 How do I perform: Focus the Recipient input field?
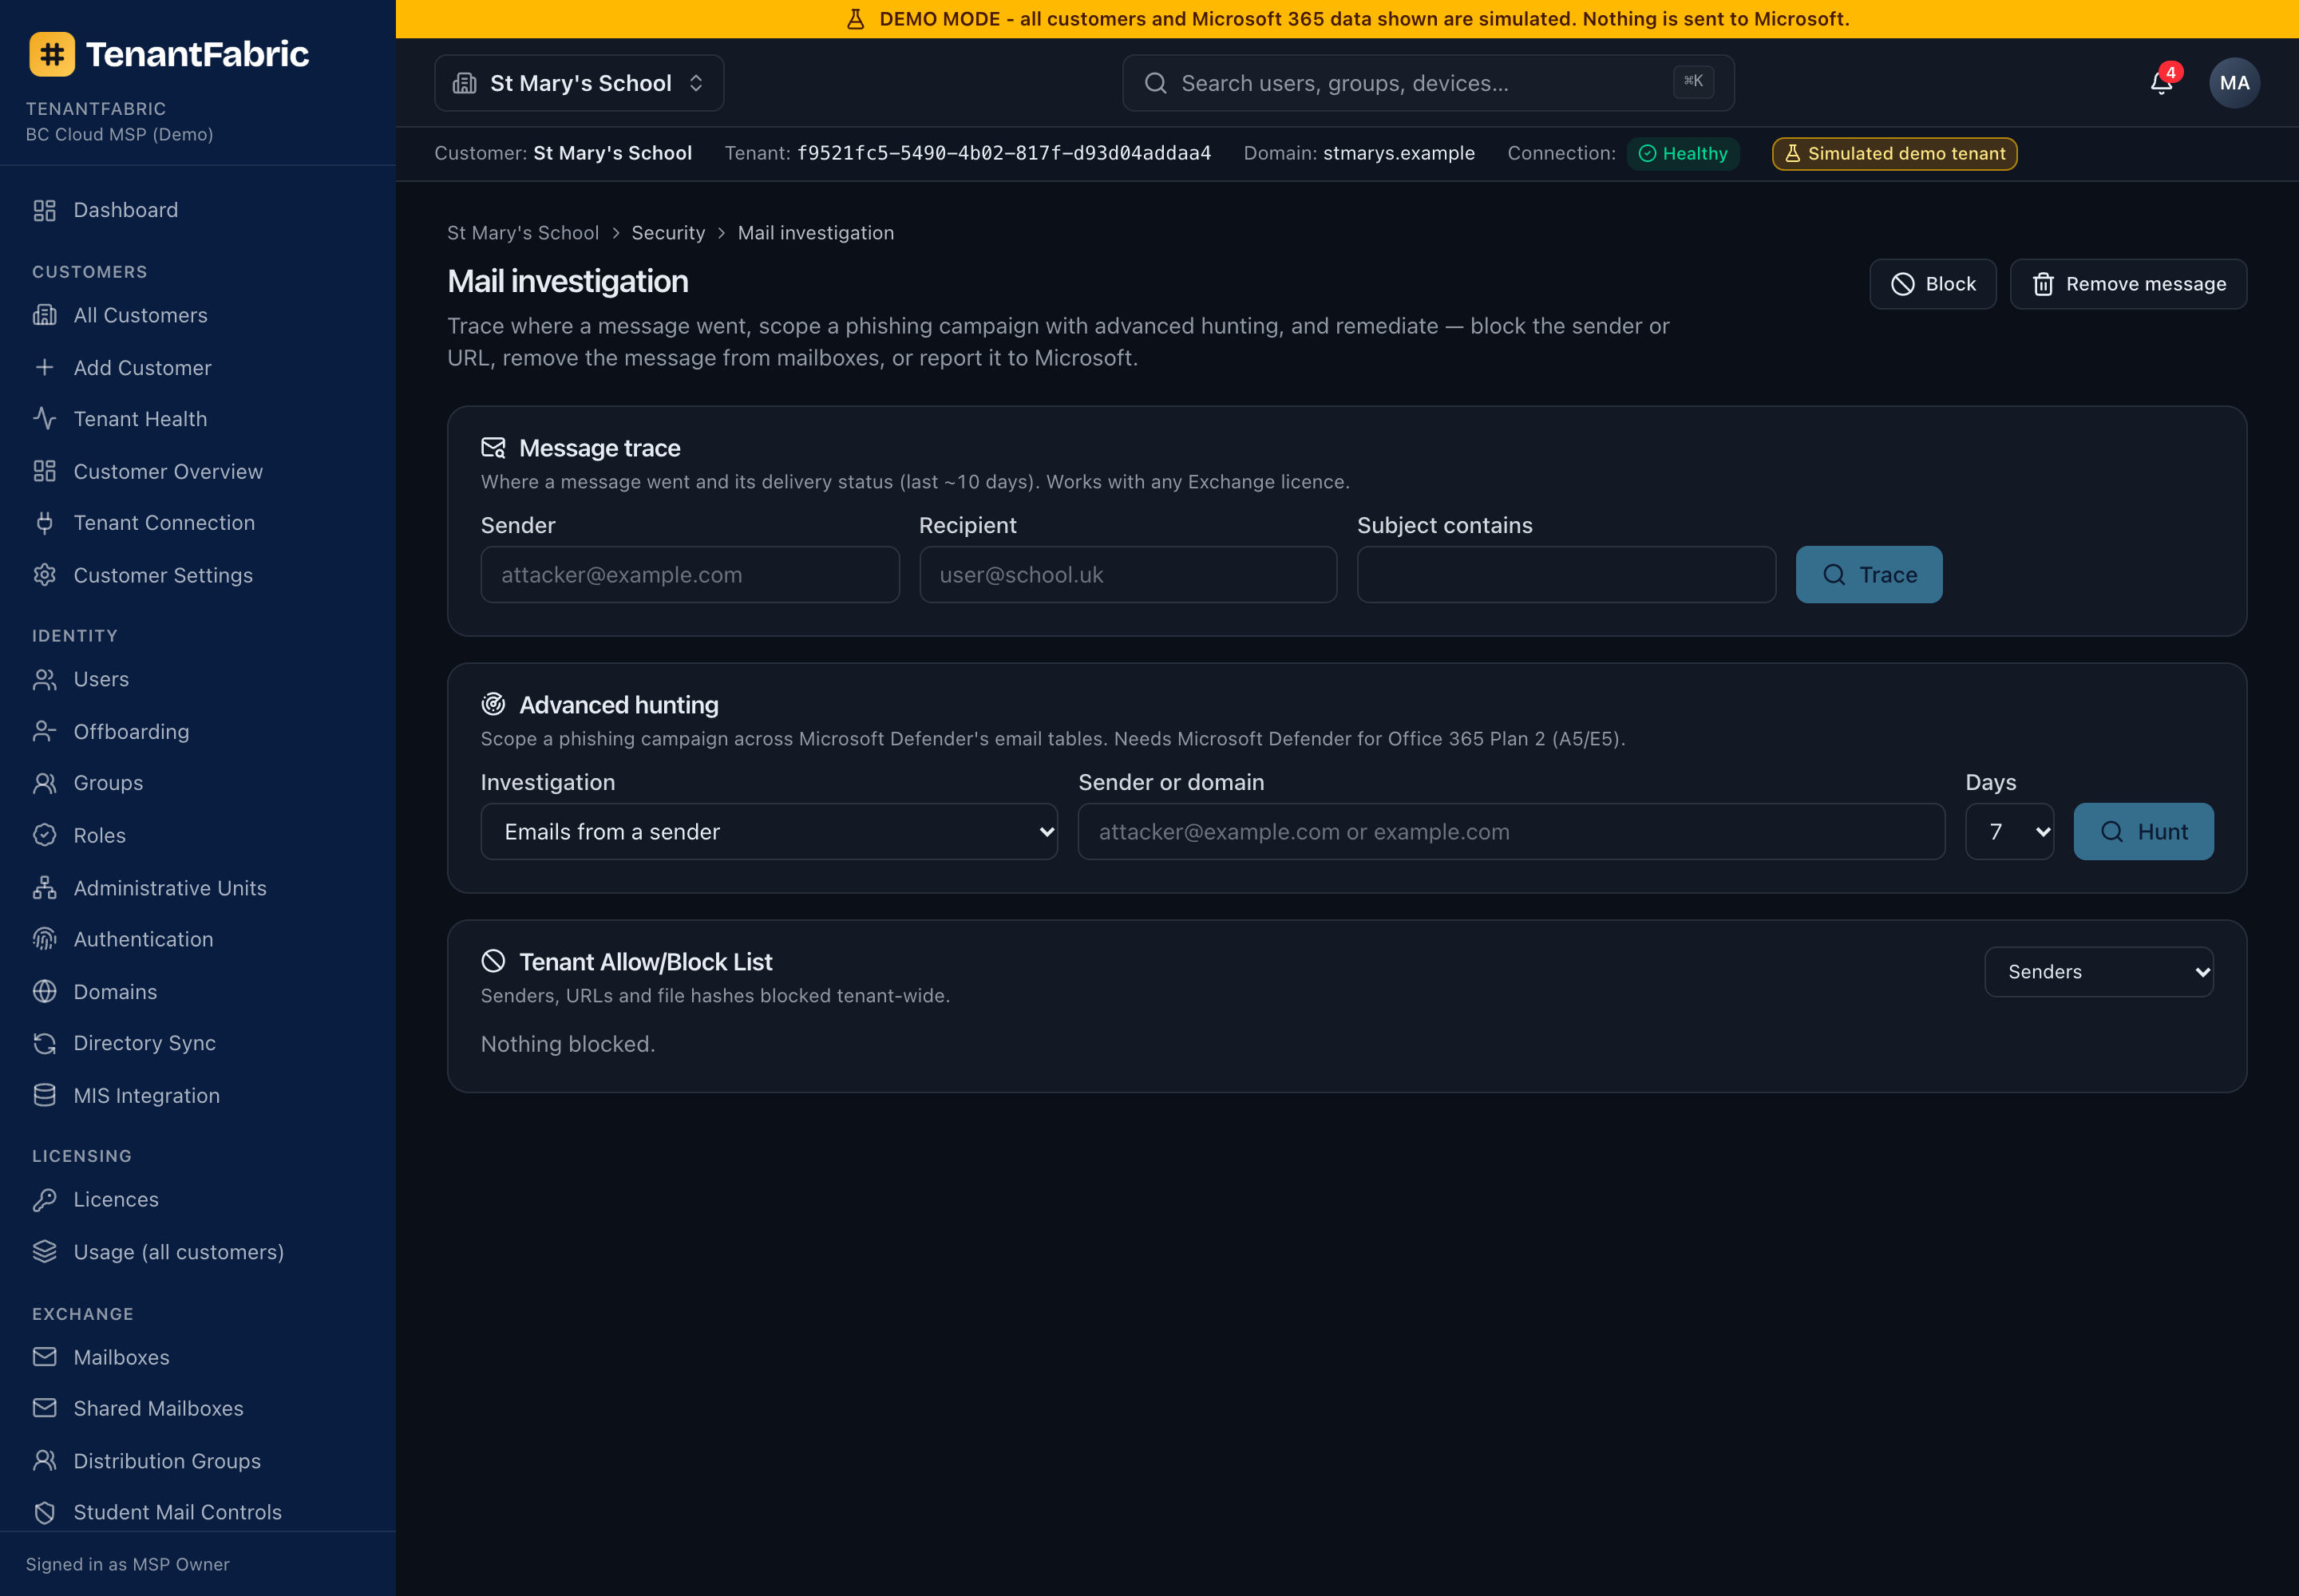(x=1129, y=575)
